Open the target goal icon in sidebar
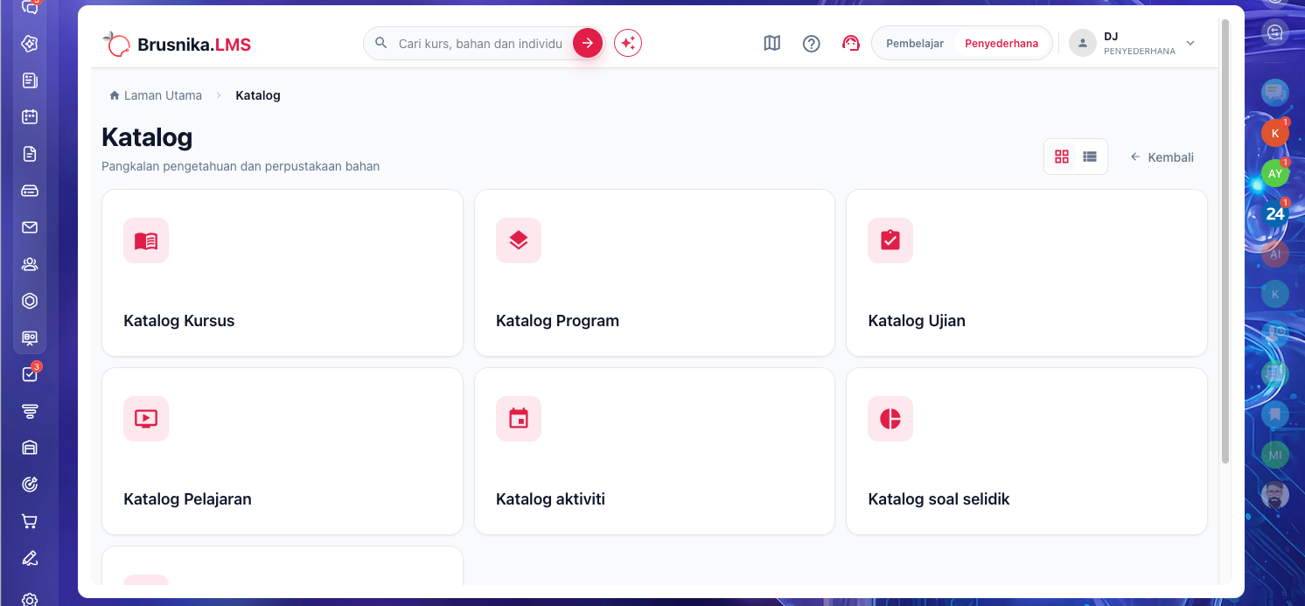The width and height of the screenshot is (1305, 606). 30,484
